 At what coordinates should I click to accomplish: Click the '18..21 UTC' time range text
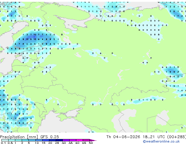(x=154, y=137)
